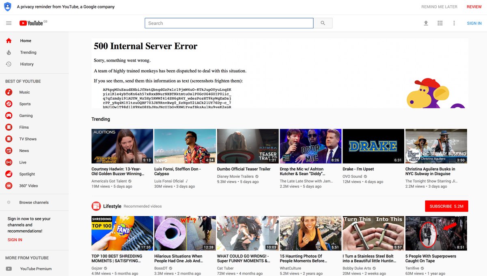Subscribe to the Lifestyle channel
The image size is (487, 276).
pyautogui.click(x=446, y=206)
